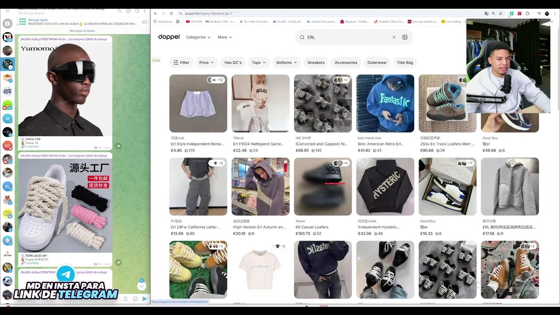
Task: Click COMPRAR link under ROPE LACES AF1
Action: point(32,263)
